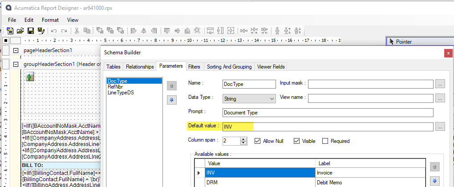Collapse pageHeaderSection1 section

(x=16, y=50)
